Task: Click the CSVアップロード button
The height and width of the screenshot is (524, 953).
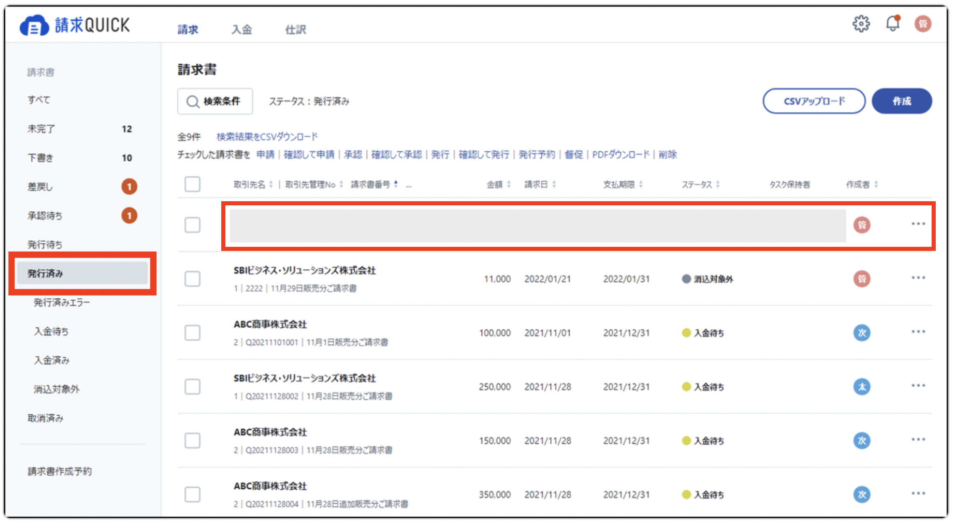Action: click(814, 101)
